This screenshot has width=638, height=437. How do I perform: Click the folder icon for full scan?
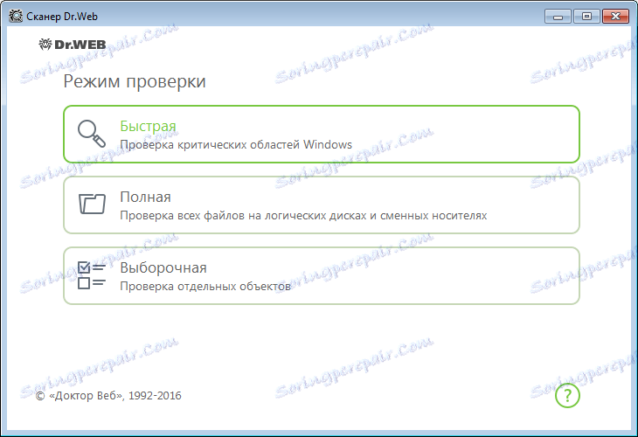coord(92,204)
